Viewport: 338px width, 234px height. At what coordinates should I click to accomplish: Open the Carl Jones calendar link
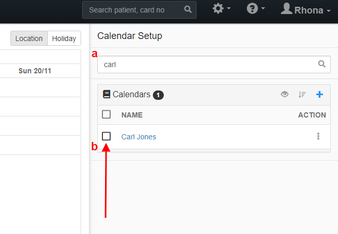click(139, 137)
